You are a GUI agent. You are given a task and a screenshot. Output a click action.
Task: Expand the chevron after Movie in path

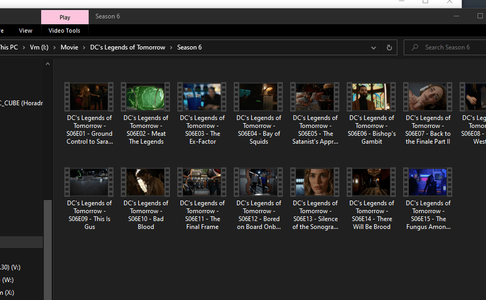tap(84, 47)
